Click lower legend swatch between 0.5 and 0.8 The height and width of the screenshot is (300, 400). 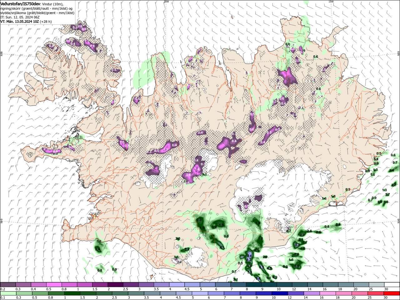(x=40, y=293)
